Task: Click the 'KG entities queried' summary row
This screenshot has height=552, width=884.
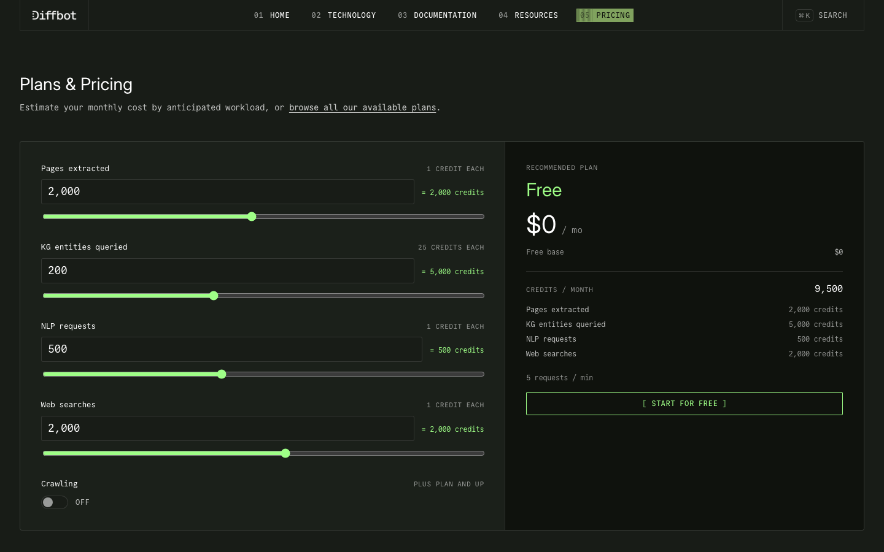Action: [x=684, y=324]
